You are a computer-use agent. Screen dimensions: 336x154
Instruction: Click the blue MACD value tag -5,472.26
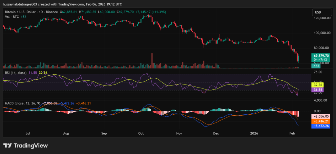[x=320, y=126]
